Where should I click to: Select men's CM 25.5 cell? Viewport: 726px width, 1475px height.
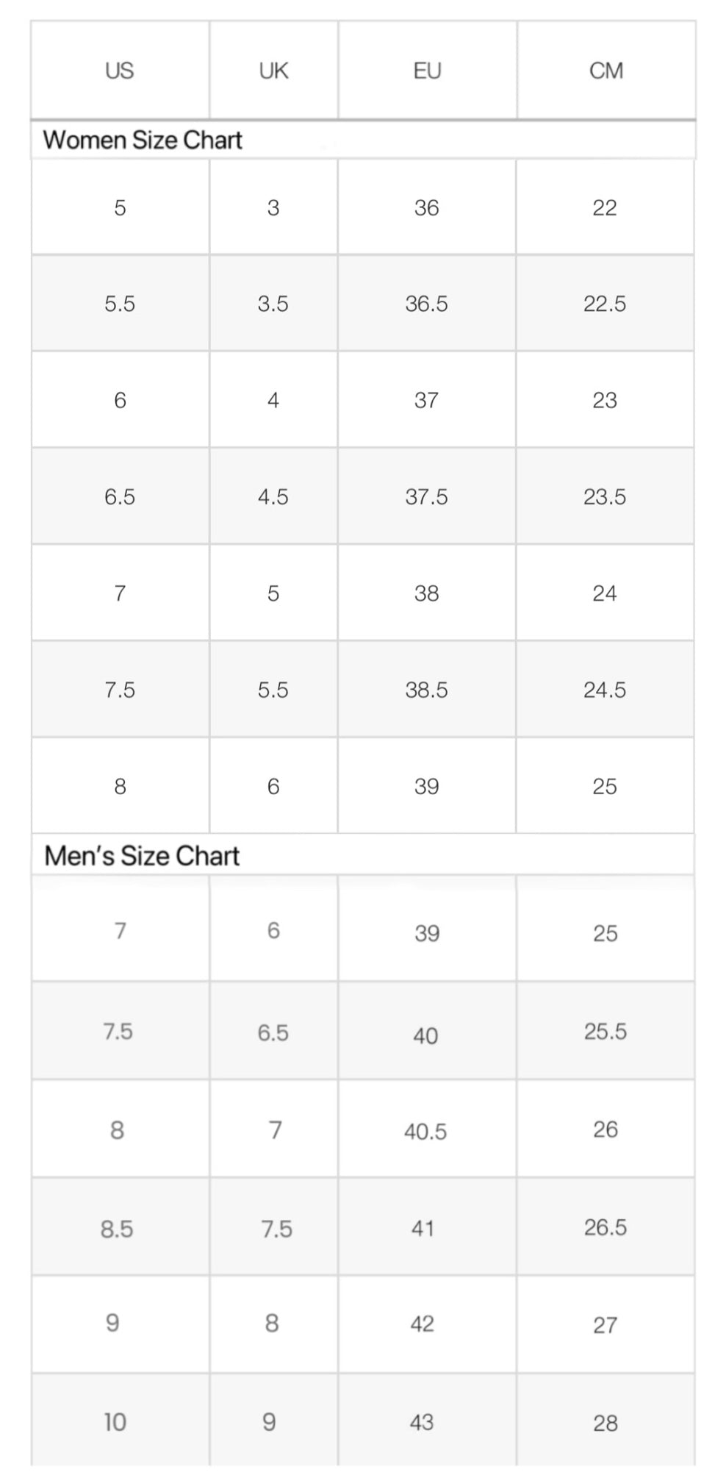tap(605, 1031)
